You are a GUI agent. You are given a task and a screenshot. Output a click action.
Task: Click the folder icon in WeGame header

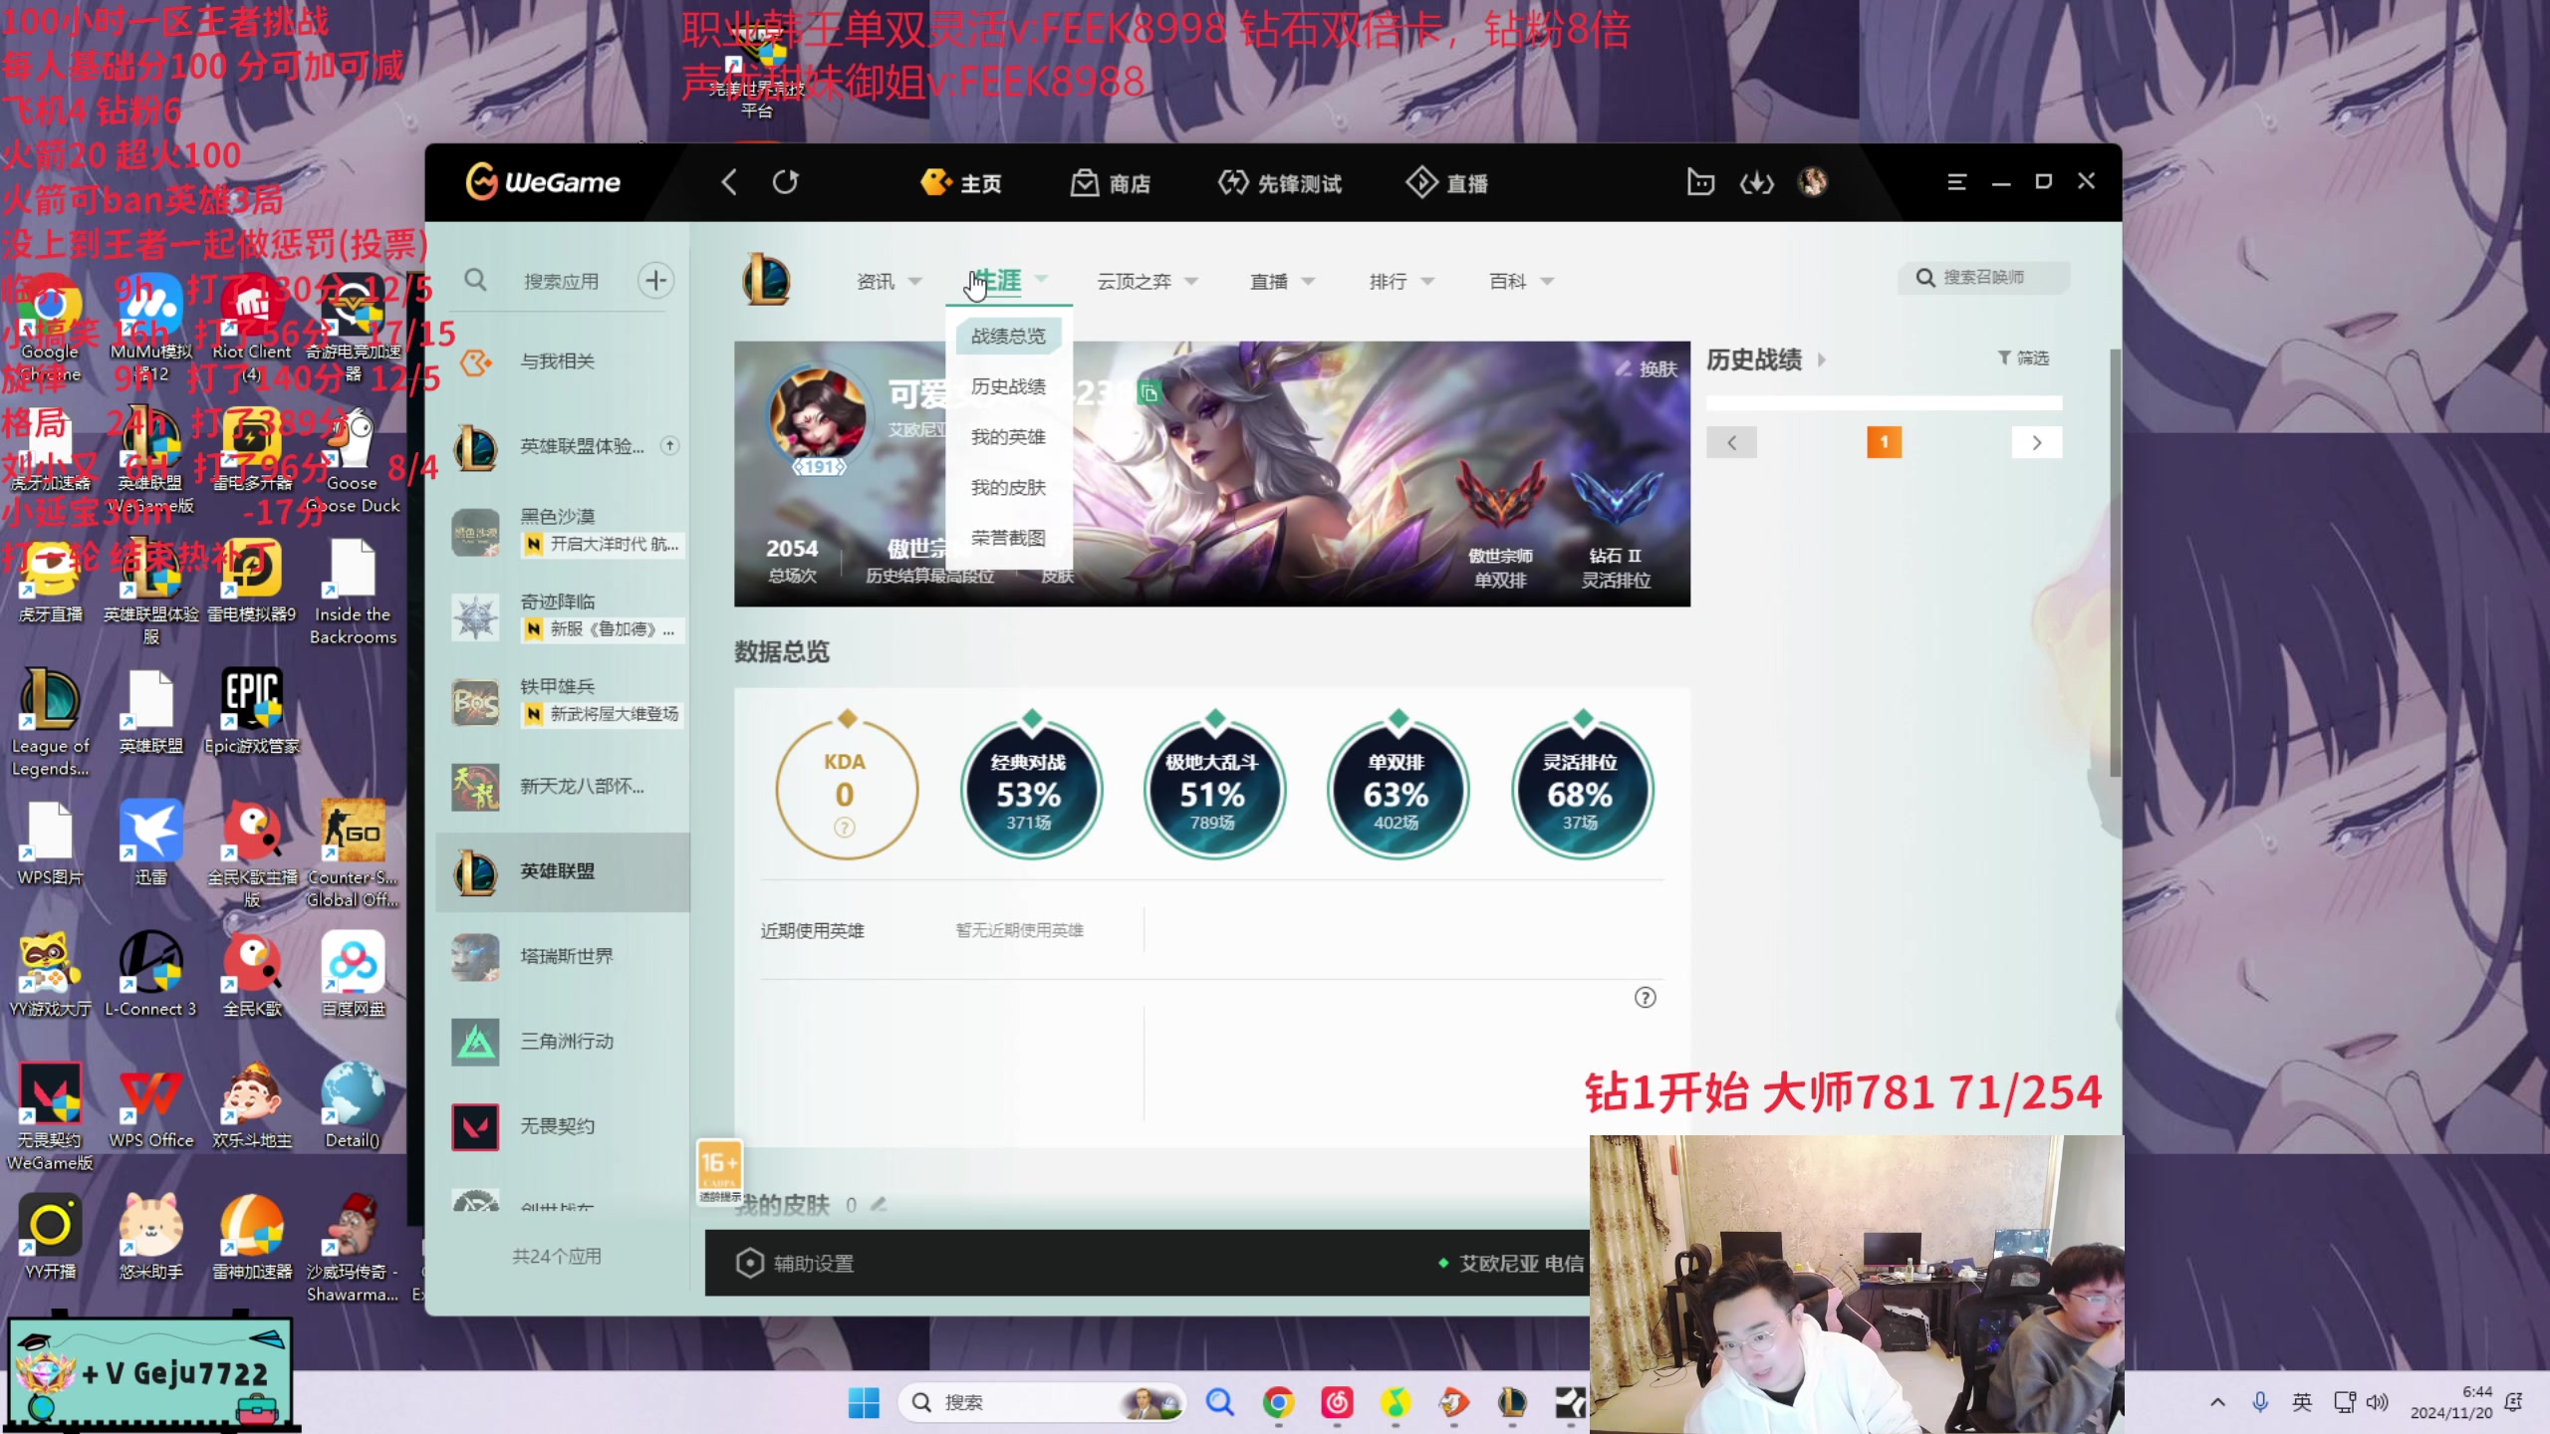pyautogui.click(x=1700, y=182)
